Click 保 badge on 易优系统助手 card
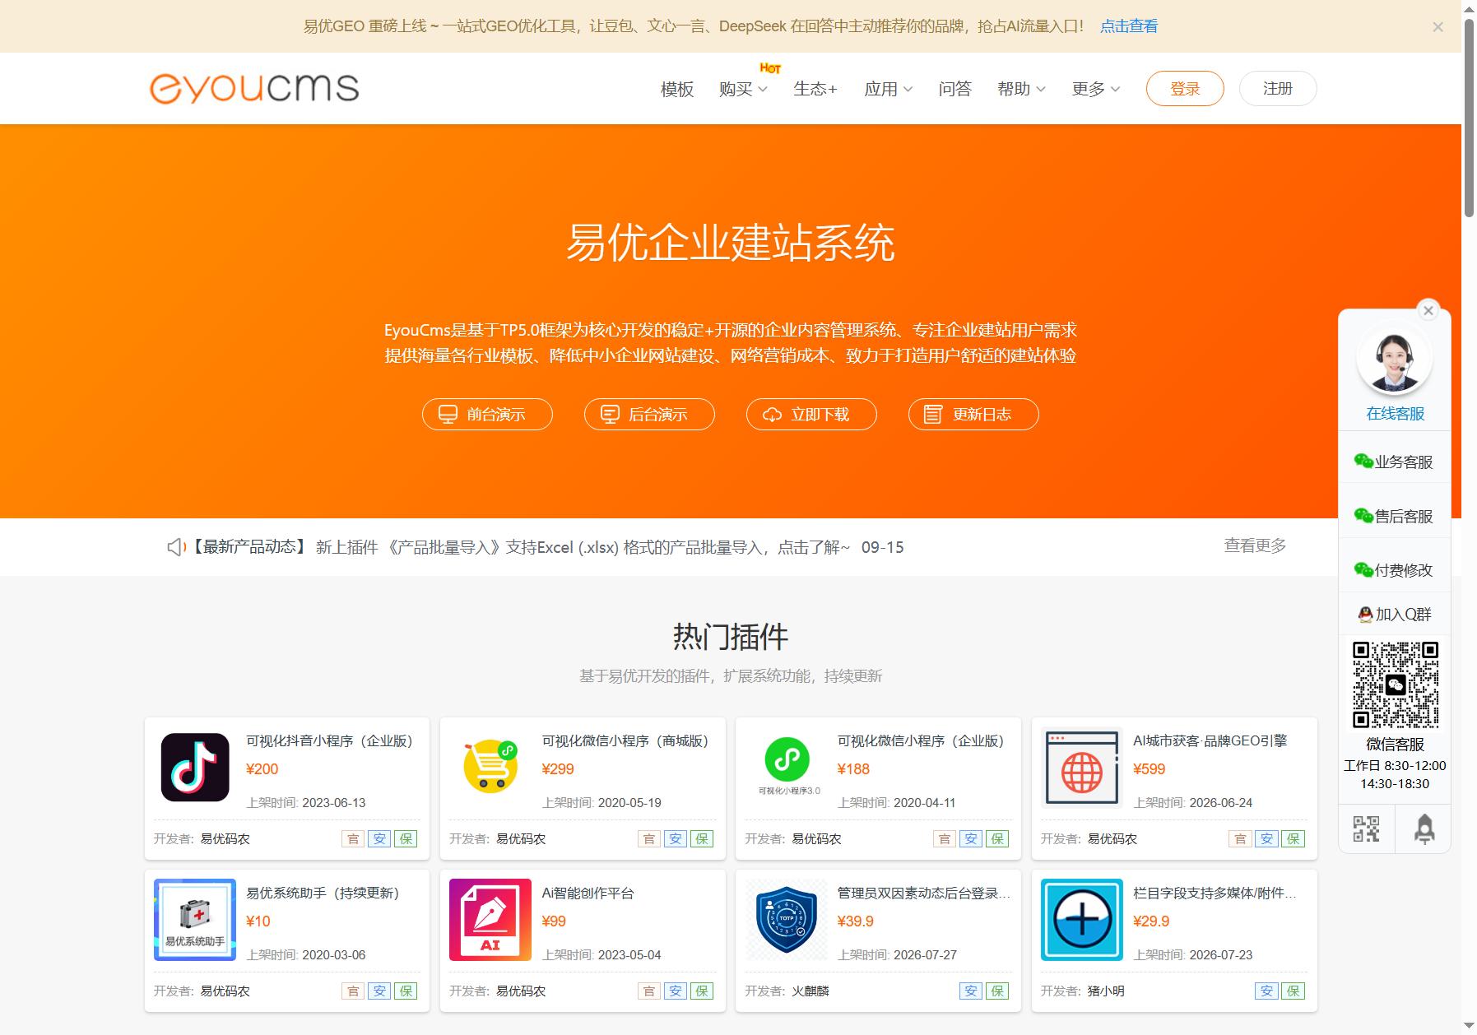This screenshot has height=1035, width=1477. click(x=406, y=991)
